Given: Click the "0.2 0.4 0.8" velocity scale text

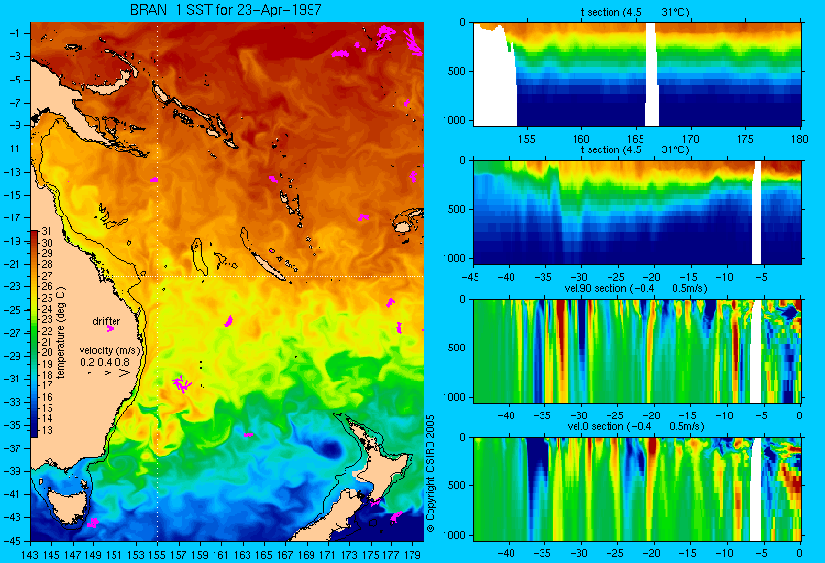Looking at the screenshot, I should tap(105, 362).
